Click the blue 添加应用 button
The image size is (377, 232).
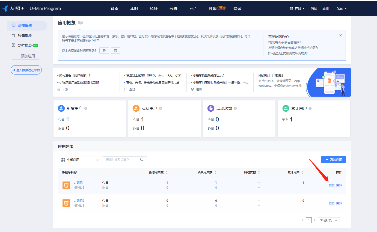coord(334,160)
